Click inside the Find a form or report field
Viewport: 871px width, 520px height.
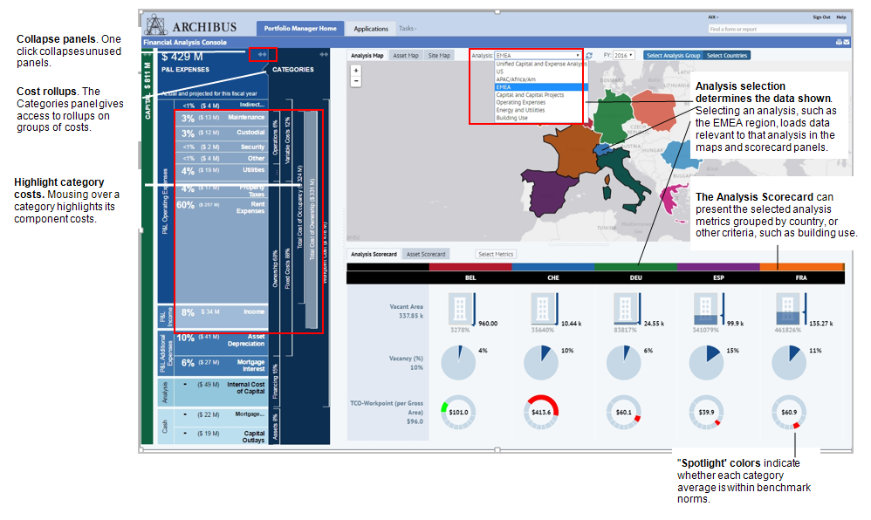[777, 29]
